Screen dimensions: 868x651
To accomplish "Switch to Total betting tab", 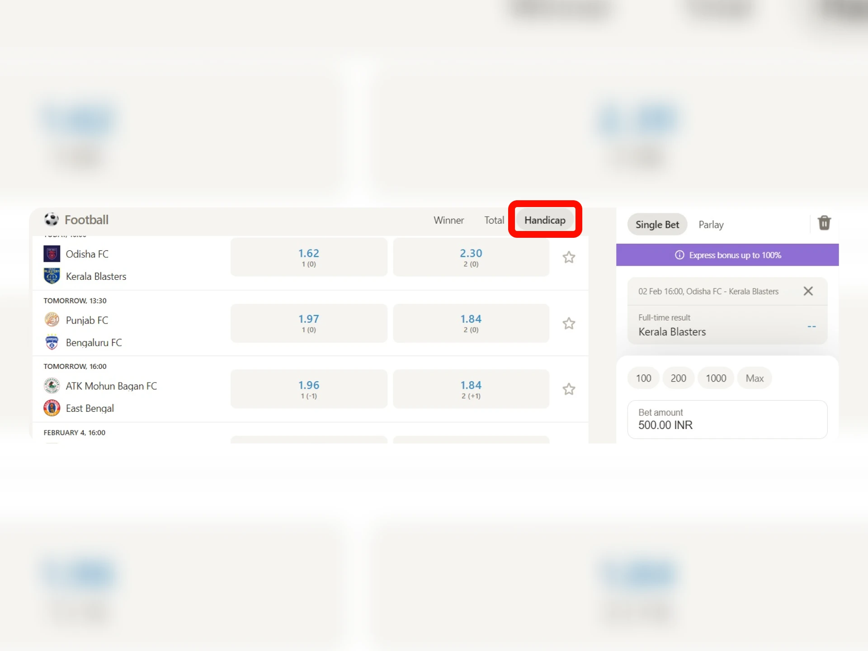I will coord(494,220).
